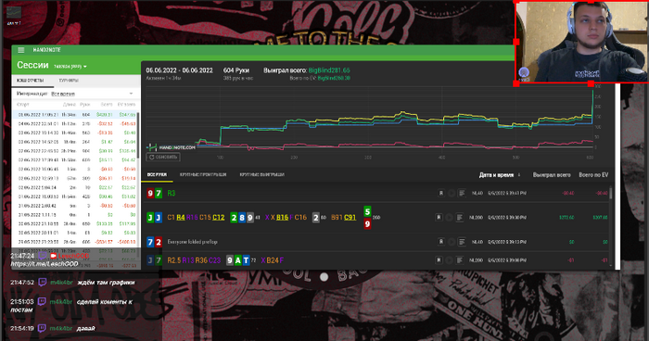Open the t.me/LeschGOD link in chat

pyautogui.click(x=45, y=264)
